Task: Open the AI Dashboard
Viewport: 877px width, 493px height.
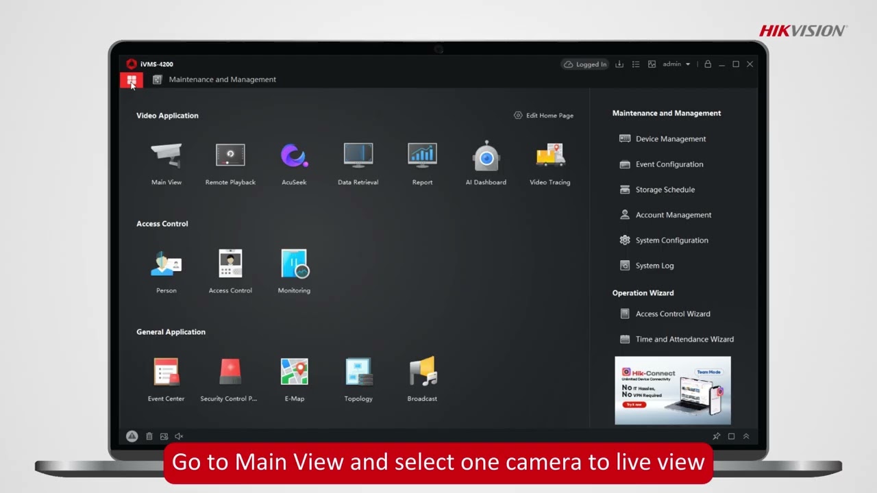Action: (x=486, y=163)
